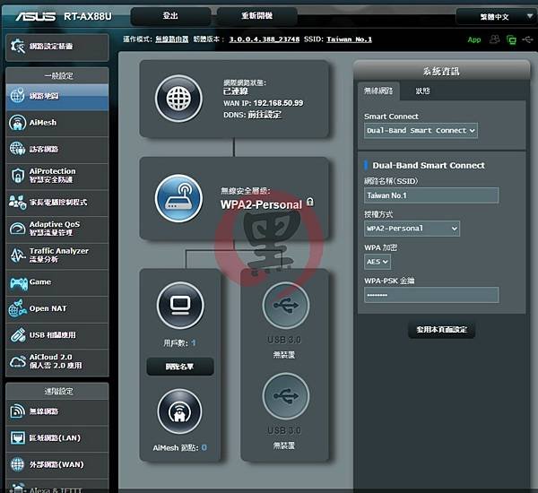The image size is (538, 493).
Task: Open the WPA2-Personal authentication dropdown
Action: [x=412, y=229]
